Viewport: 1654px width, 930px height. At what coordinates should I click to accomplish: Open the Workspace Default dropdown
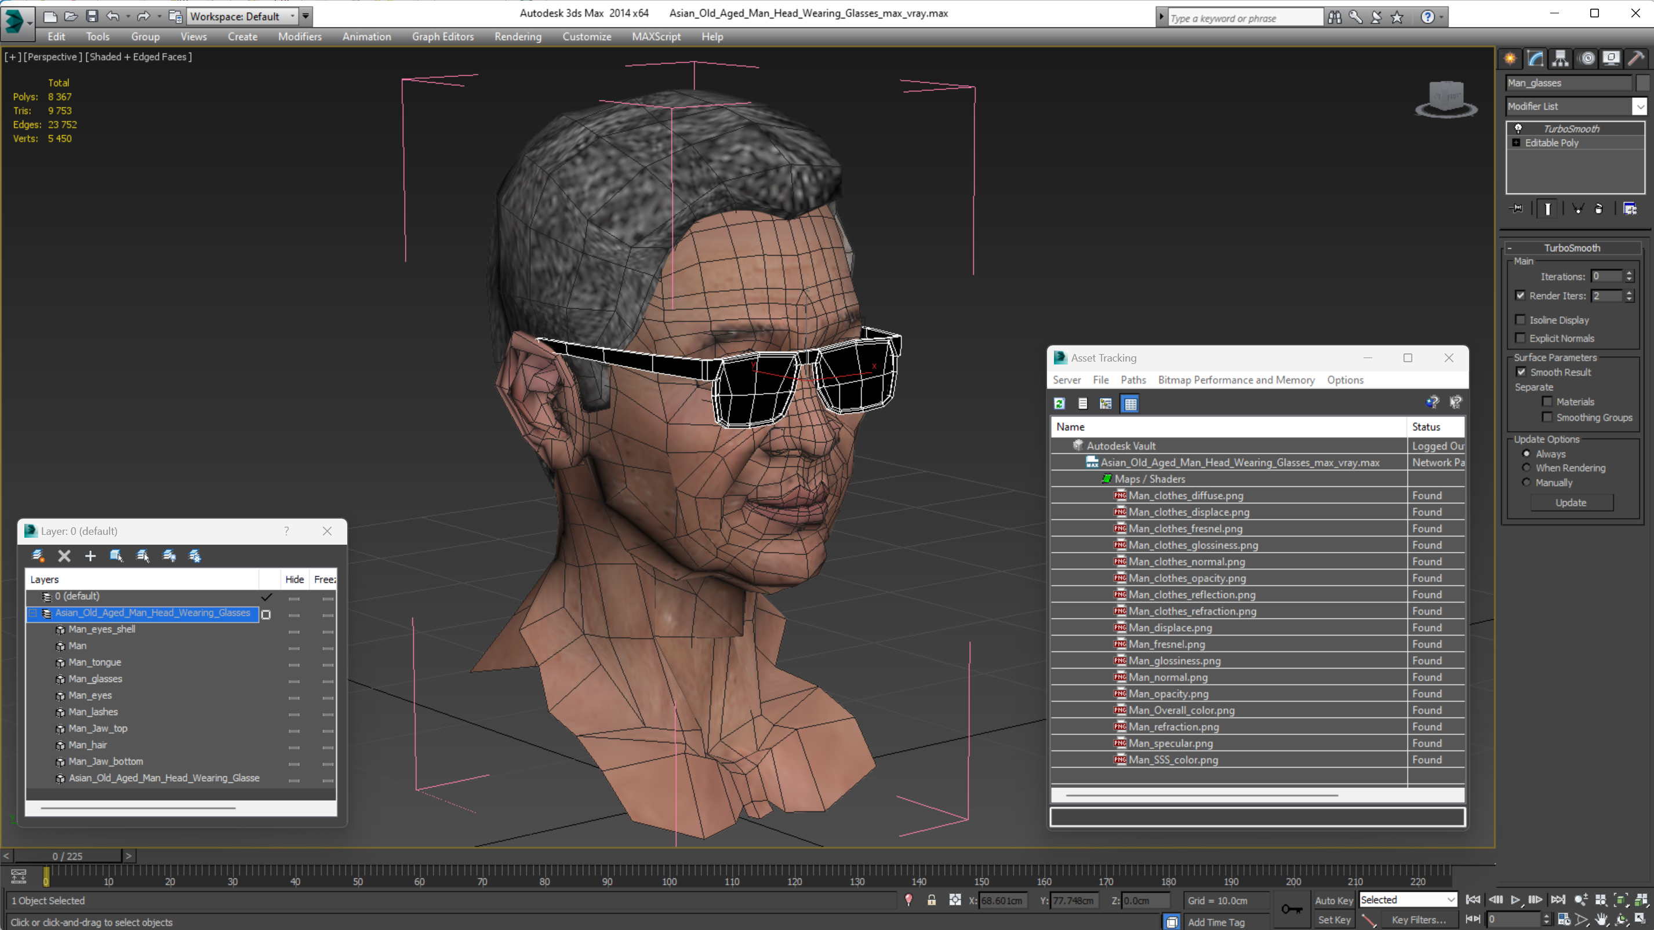[x=243, y=16]
